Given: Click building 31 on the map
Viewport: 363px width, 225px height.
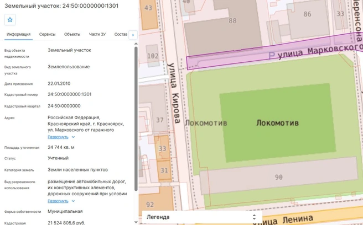Looking at the screenshot, I should tap(164, 170).
